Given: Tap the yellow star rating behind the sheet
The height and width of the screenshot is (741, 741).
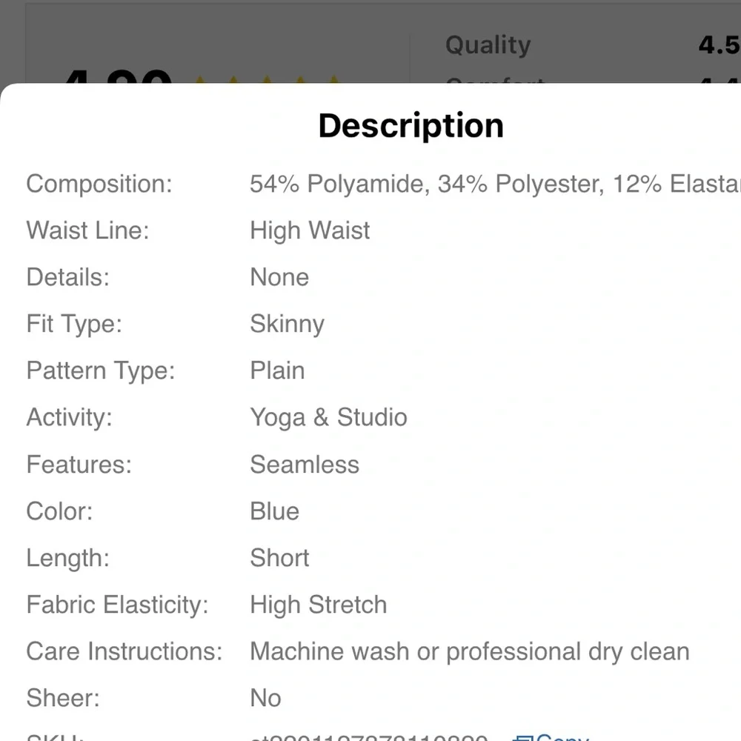Looking at the screenshot, I should (267, 77).
